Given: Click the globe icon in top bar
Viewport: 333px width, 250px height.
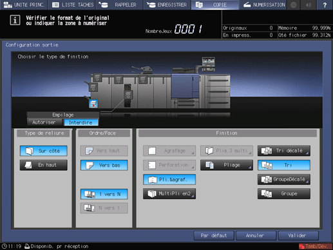Looking at the screenshot, I should pos(293,5).
